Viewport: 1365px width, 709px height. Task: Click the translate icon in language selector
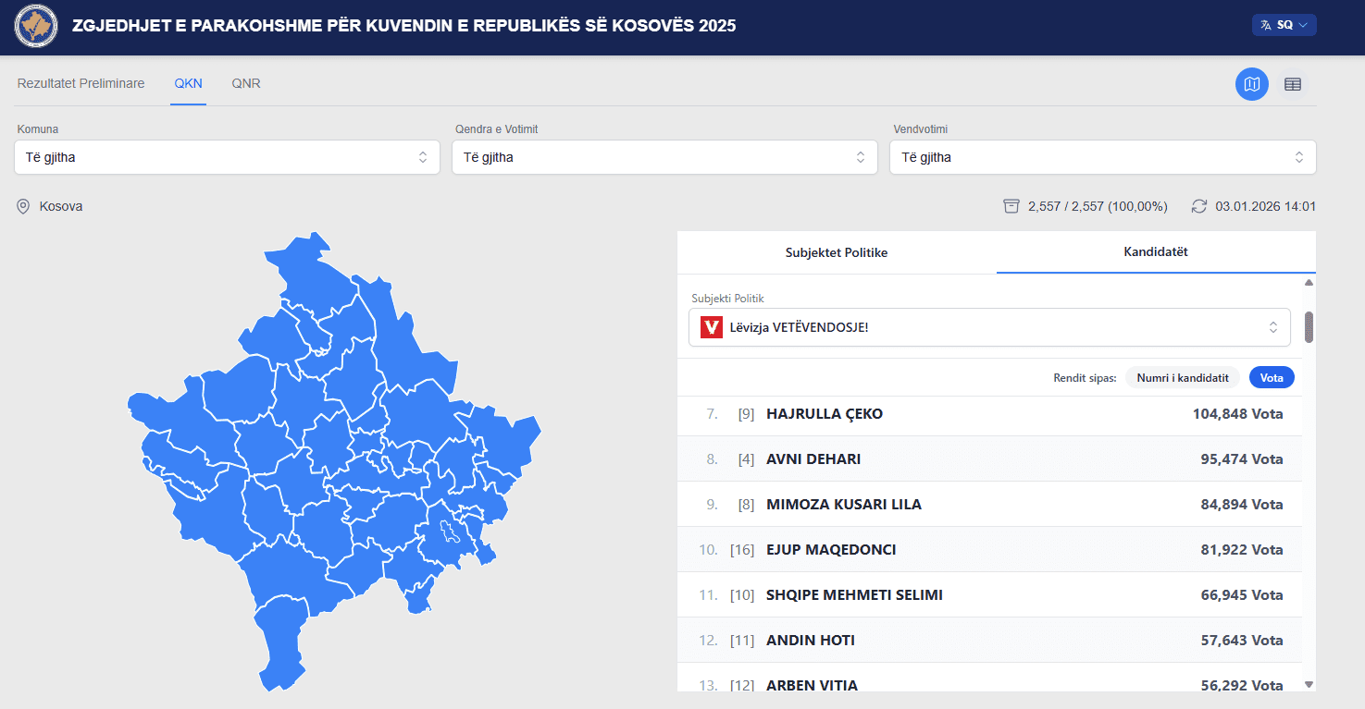(1266, 25)
